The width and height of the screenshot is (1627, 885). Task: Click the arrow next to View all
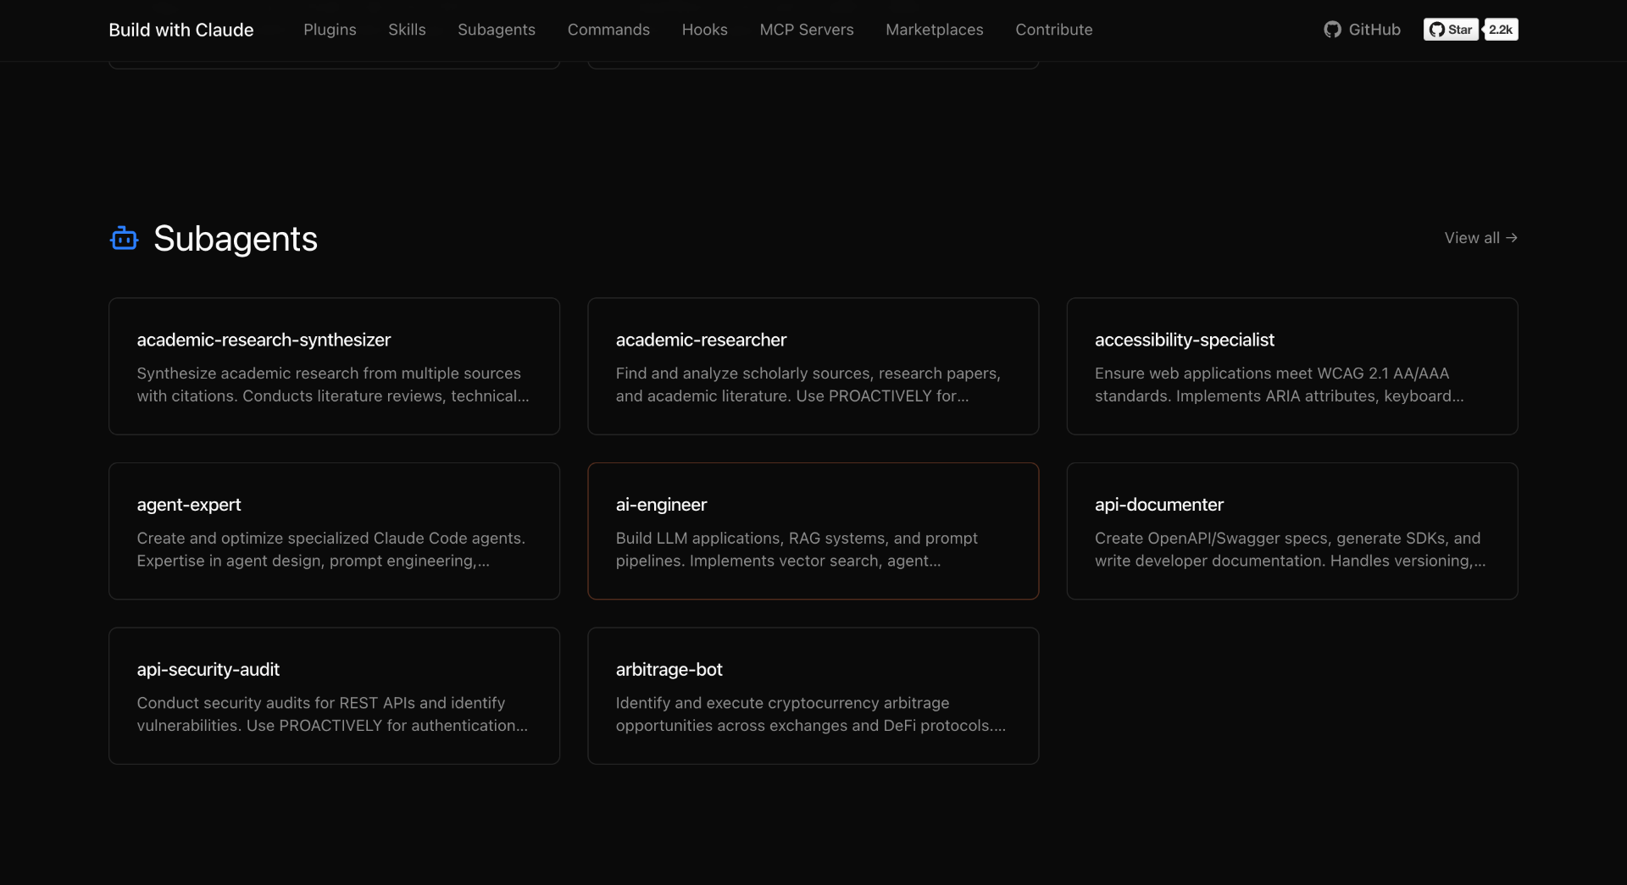(x=1513, y=238)
